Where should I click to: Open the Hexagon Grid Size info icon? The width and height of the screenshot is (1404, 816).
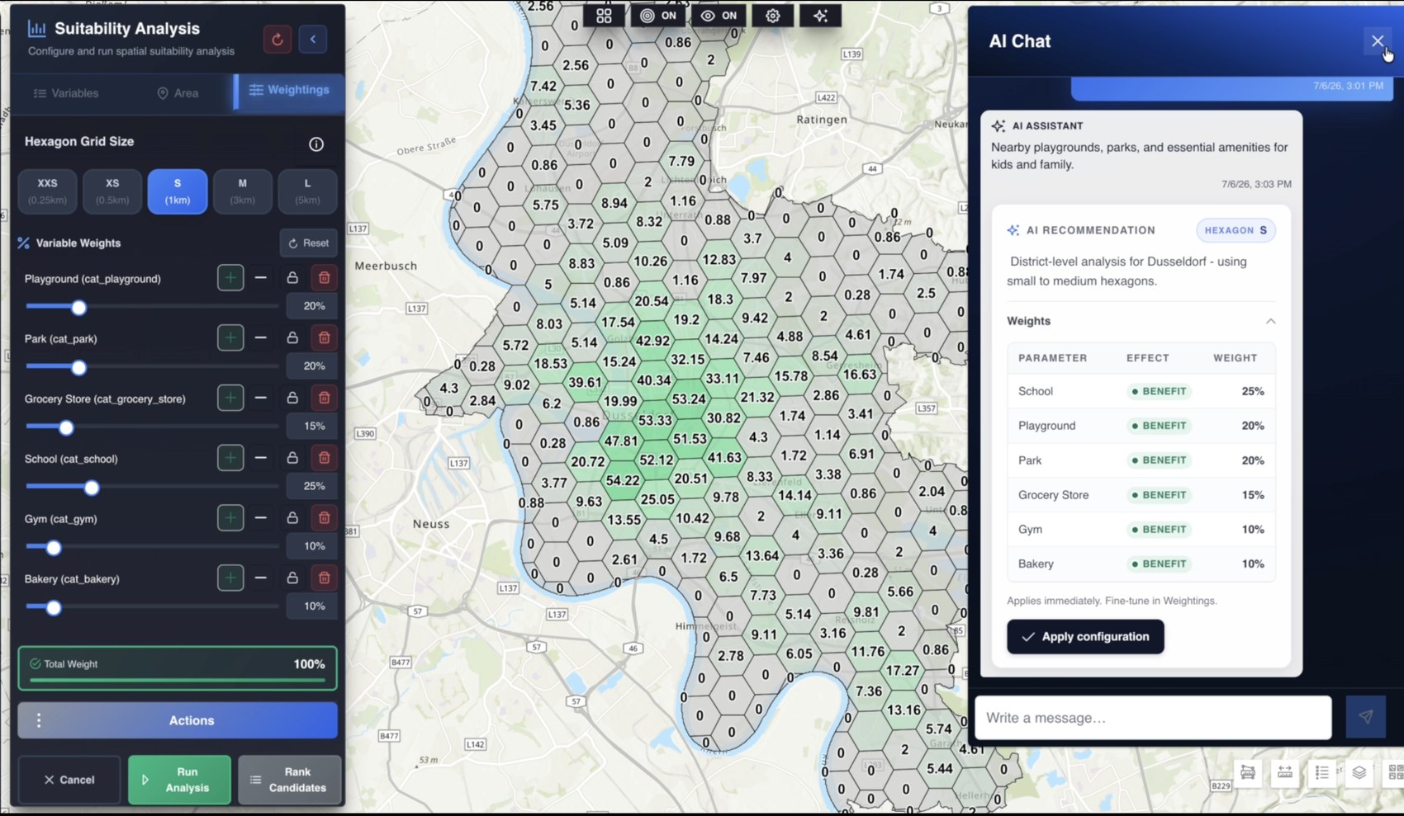316,144
